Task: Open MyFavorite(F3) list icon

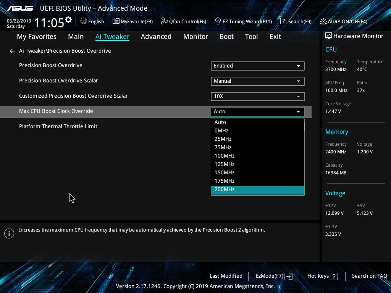Action: coord(116,21)
